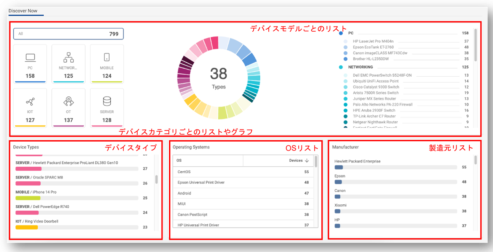Select TP-Link Archer C7 Router entry
Screen dimensions: 493x252
pos(406,116)
